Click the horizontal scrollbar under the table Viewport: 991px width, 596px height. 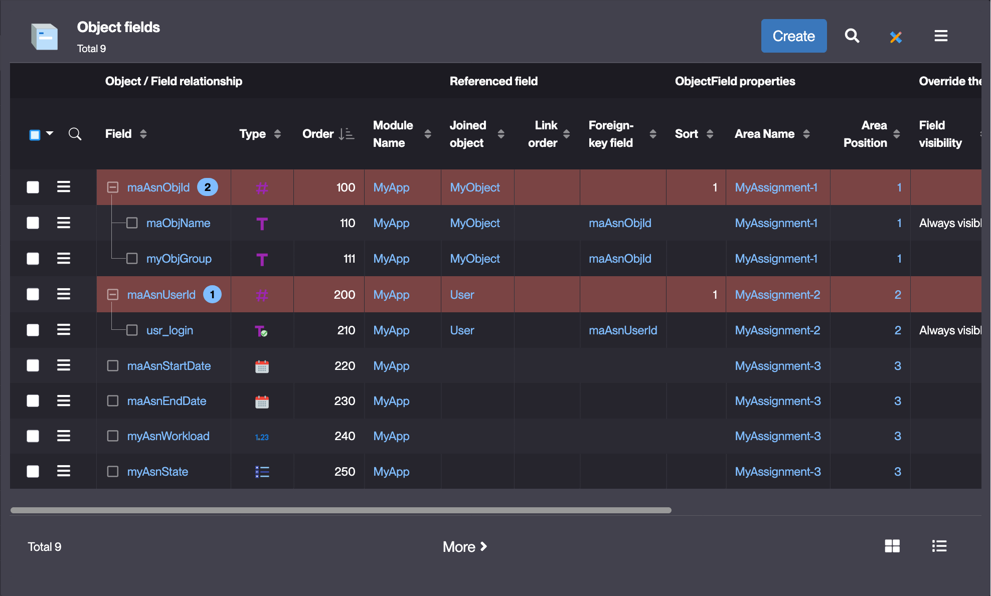point(341,510)
